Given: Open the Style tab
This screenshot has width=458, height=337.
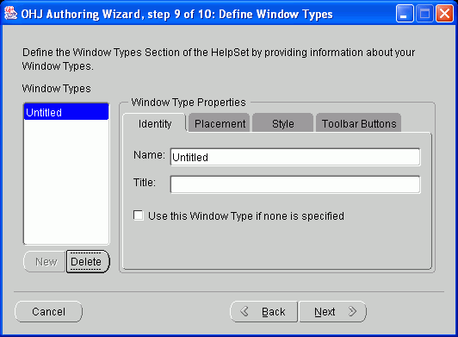Looking at the screenshot, I should point(282,123).
